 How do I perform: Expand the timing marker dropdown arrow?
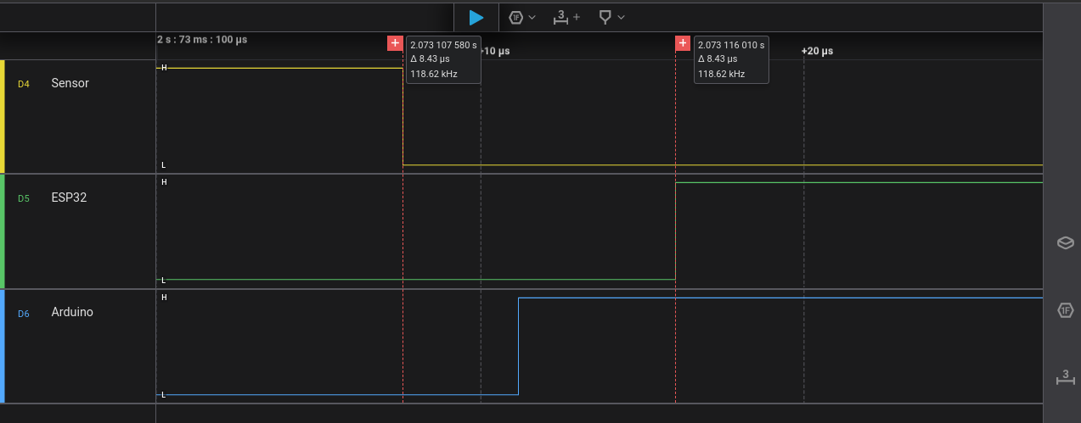tap(622, 17)
